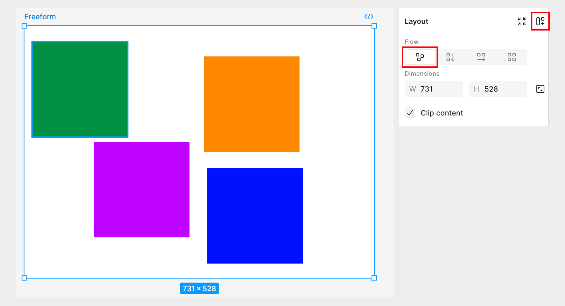565x306 pixels.
Task: Select the orange square on the canvas
Action: point(251,104)
